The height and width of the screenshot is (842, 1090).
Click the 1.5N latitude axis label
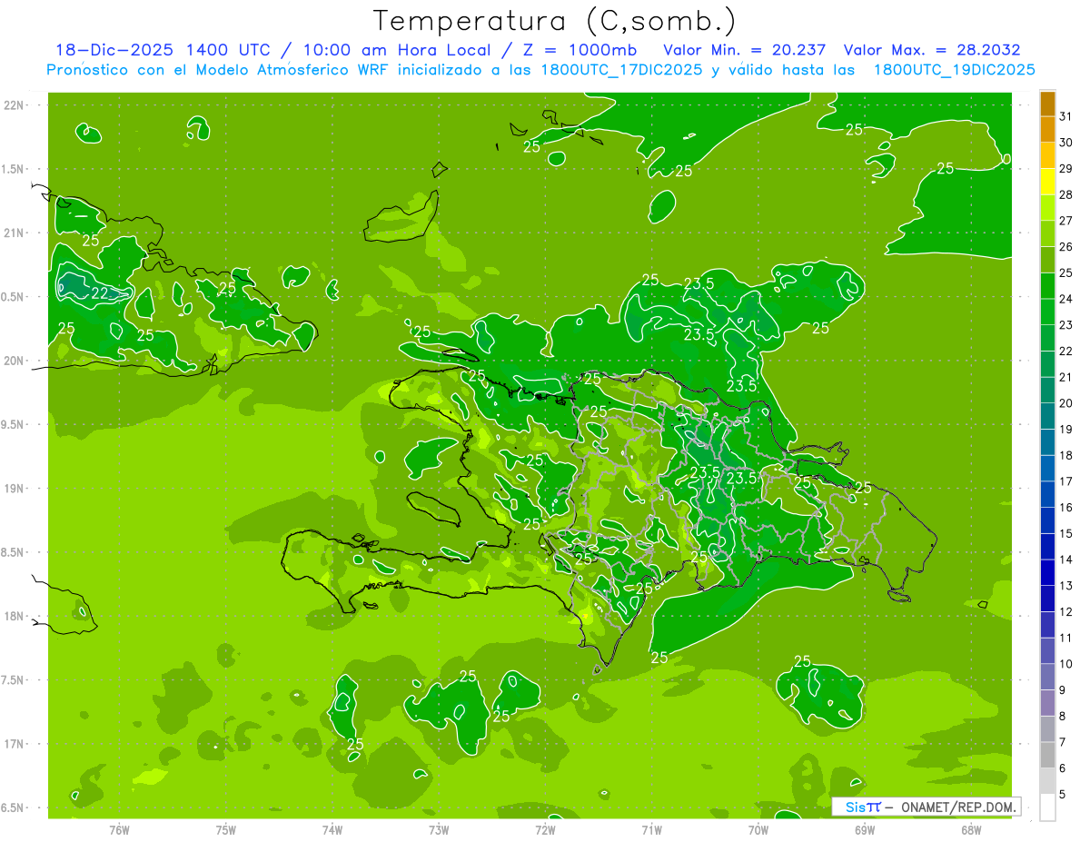(x=14, y=169)
